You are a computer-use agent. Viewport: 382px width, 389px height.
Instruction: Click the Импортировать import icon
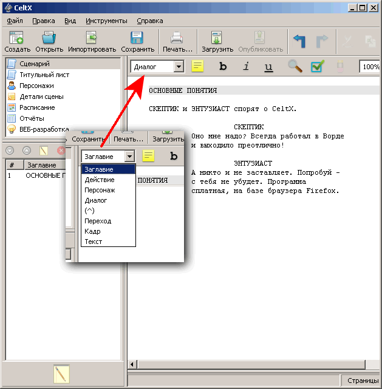(x=92, y=38)
